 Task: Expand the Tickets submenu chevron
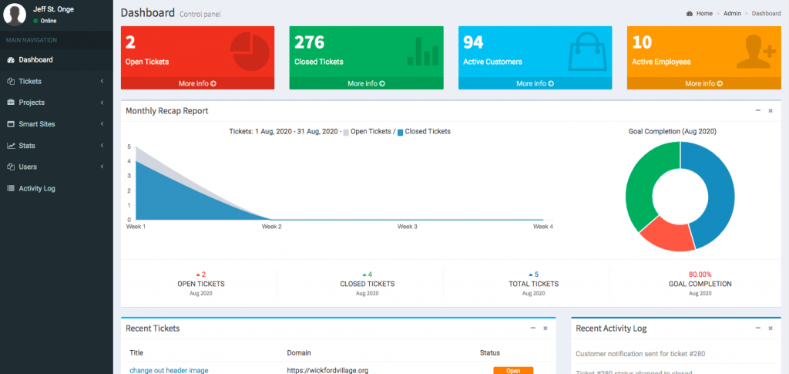tap(102, 81)
